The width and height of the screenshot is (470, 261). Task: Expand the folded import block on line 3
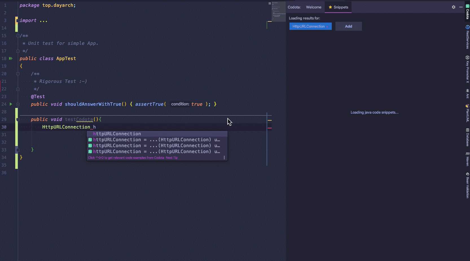(x=17, y=21)
